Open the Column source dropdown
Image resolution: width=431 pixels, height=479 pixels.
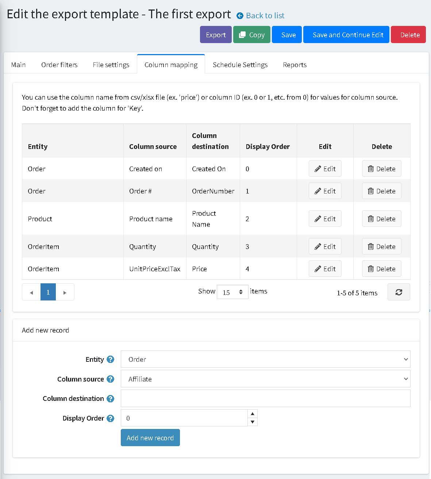(265, 379)
